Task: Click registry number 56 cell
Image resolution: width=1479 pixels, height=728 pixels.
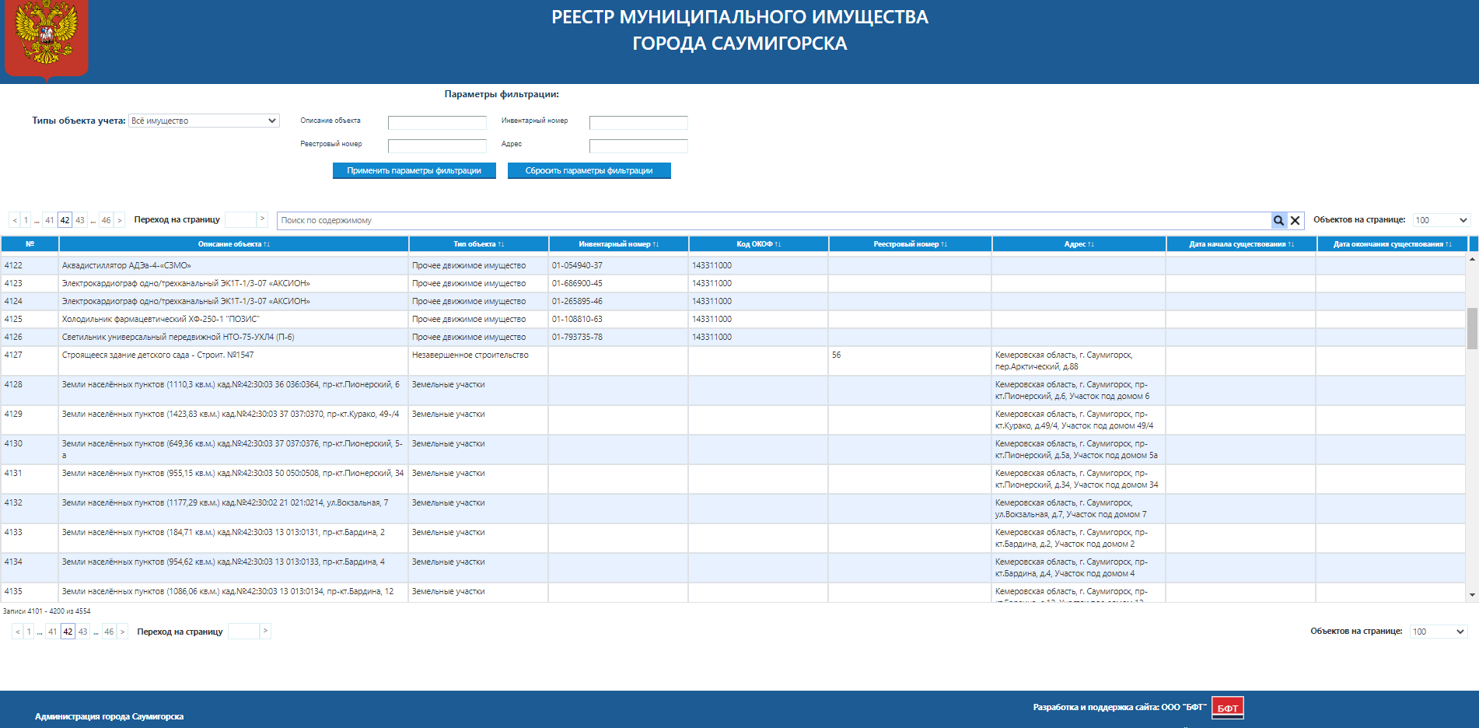Action: click(910, 361)
